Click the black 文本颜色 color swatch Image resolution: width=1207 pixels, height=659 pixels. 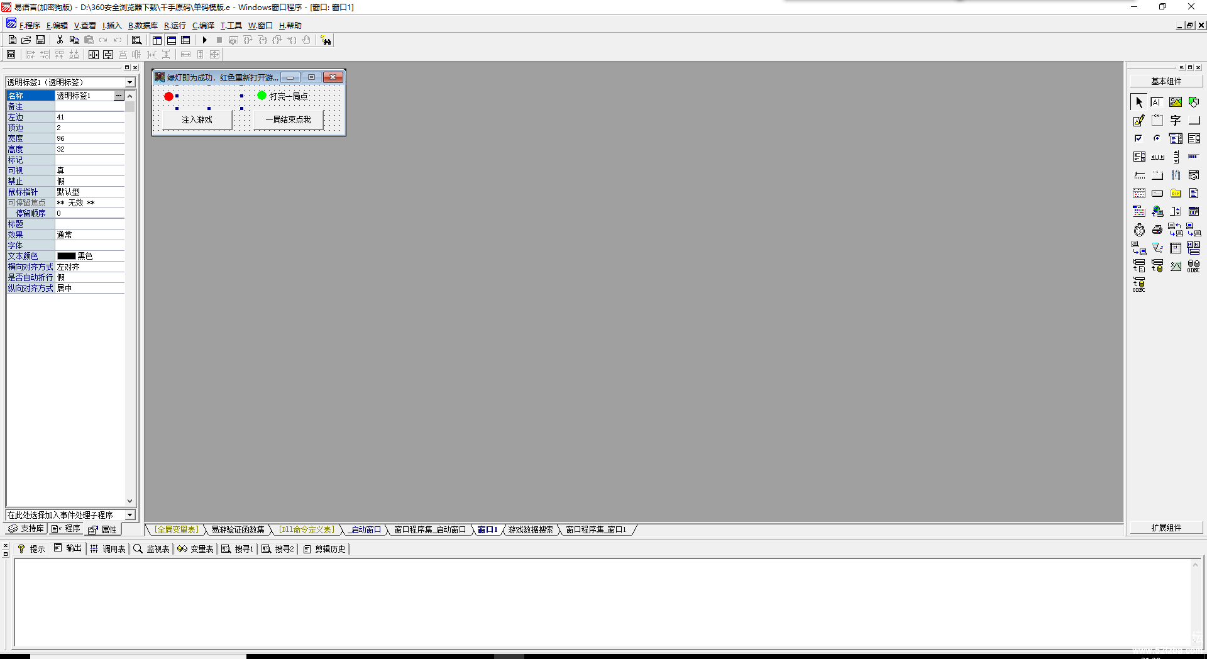tap(67, 256)
